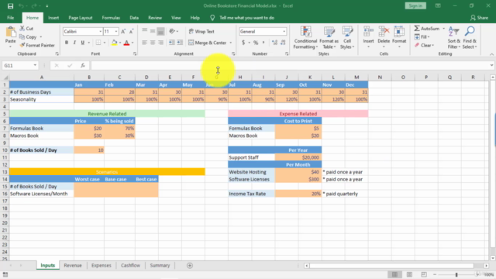This screenshot has height=279, width=496.
Task: Click the Share button
Action: (479, 18)
